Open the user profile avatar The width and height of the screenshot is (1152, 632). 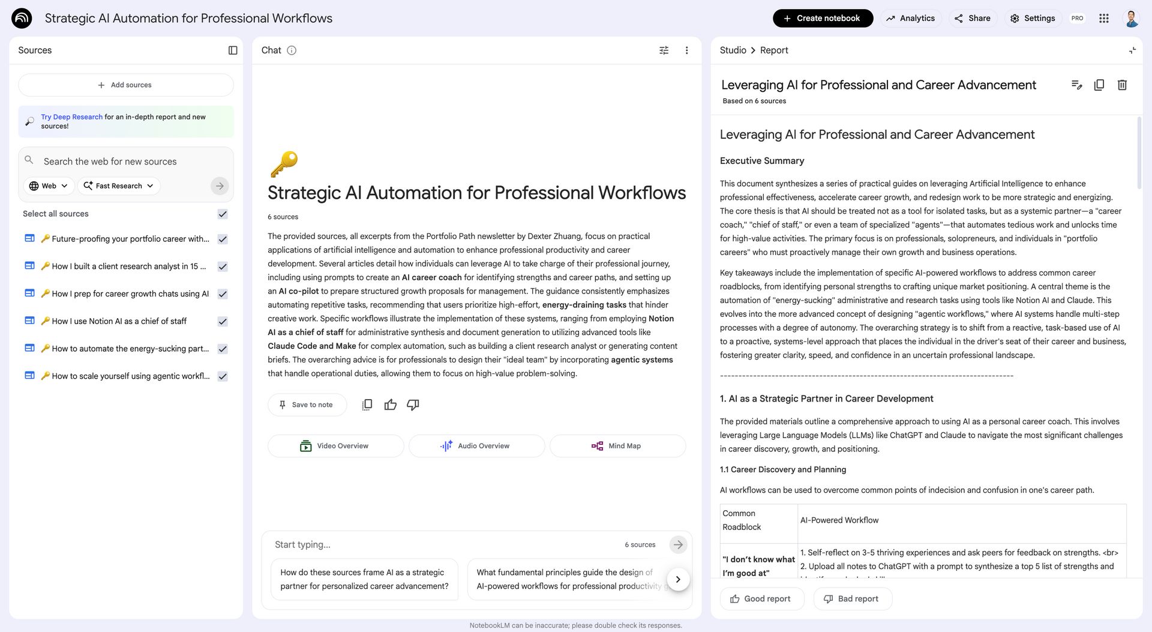tap(1131, 18)
